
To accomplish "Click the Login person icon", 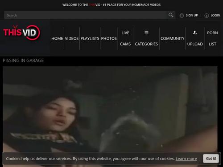I will tap(206, 16).
